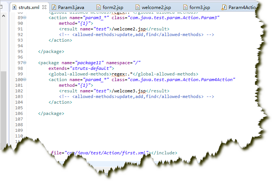Click the class value ending in Param4Action
Viewport: 272px width, 181px height.
click(x=181, y=80)
